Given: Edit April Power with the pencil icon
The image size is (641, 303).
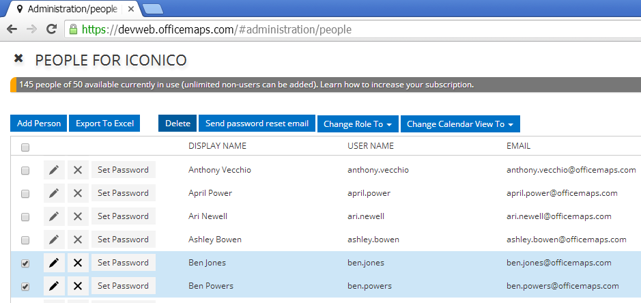Looking at the screenshot, I should coord(54,193).
